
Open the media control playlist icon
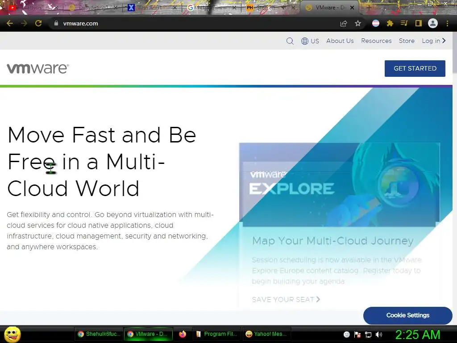pos(404,23)
